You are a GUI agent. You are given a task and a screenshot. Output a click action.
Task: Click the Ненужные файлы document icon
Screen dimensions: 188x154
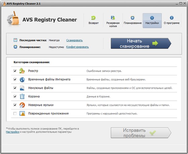tap(22, 88)
